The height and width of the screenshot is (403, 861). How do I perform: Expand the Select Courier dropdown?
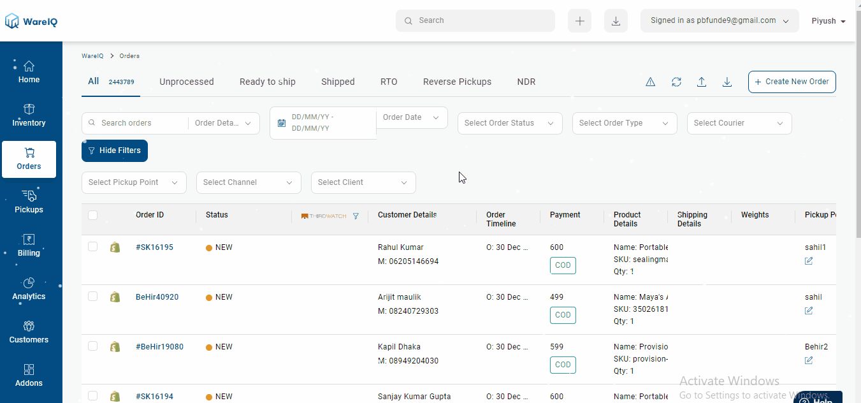(739, 123)
